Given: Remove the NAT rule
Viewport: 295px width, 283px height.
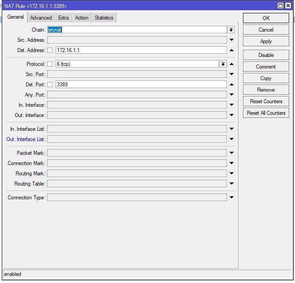Looking at the screenshot, I should point(266,90).
